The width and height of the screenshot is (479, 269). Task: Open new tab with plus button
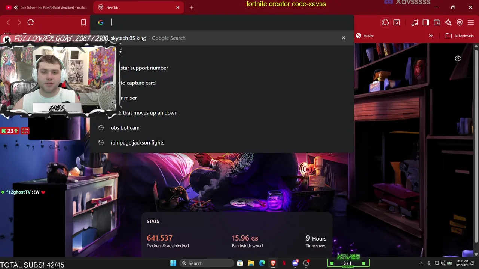point(192,7)
